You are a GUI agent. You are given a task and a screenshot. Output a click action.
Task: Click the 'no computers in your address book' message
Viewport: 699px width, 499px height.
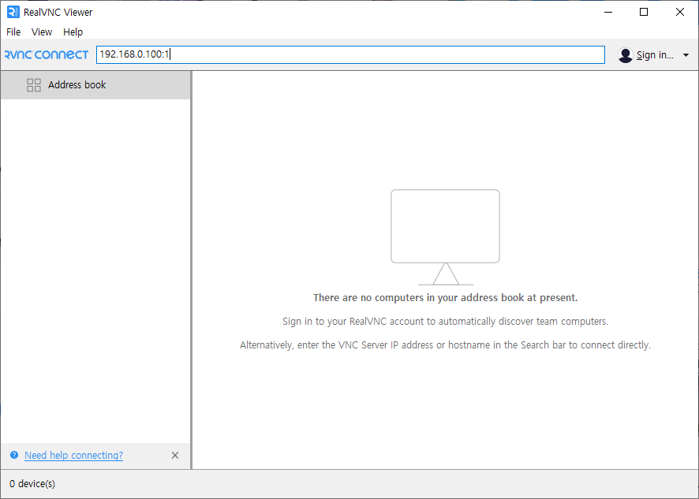pos(445,298)
